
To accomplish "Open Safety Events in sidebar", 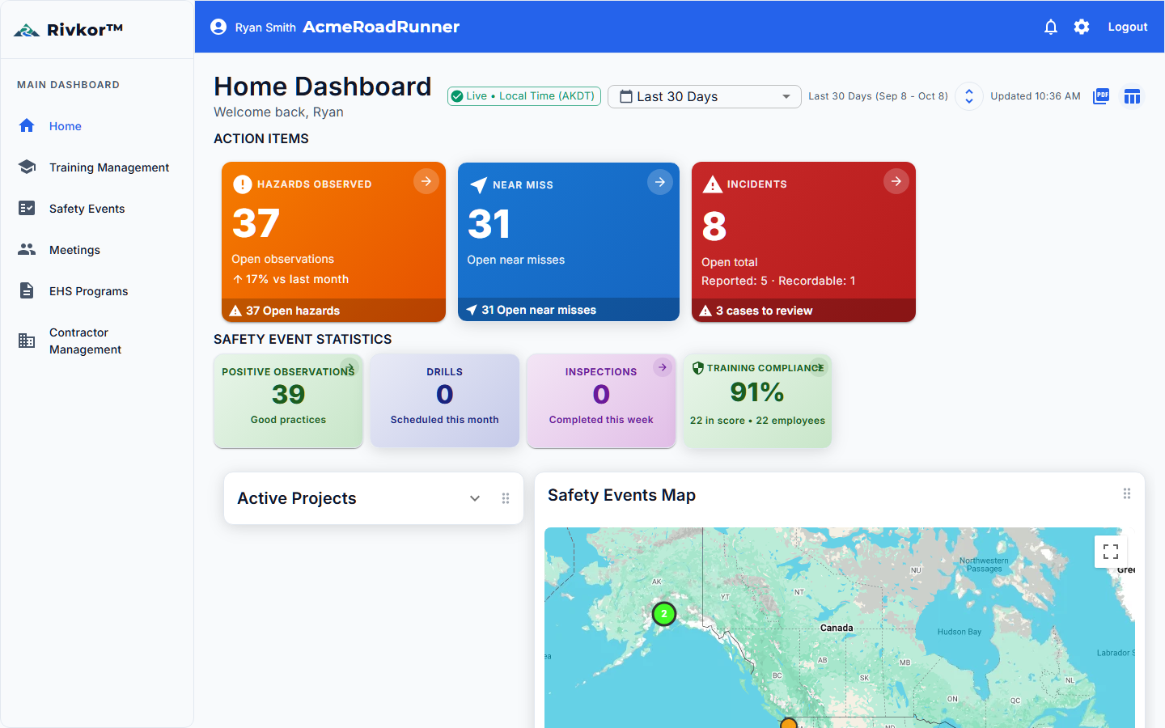I will (97, 209).
